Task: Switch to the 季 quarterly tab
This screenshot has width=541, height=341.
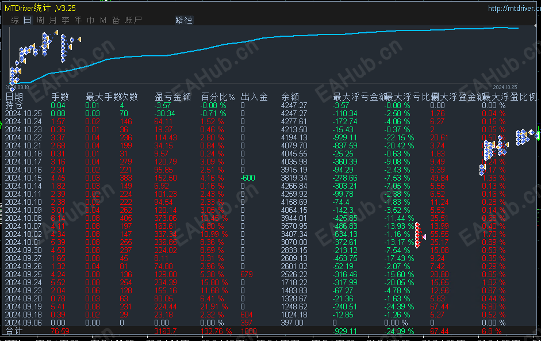Action: click(66, 20)
